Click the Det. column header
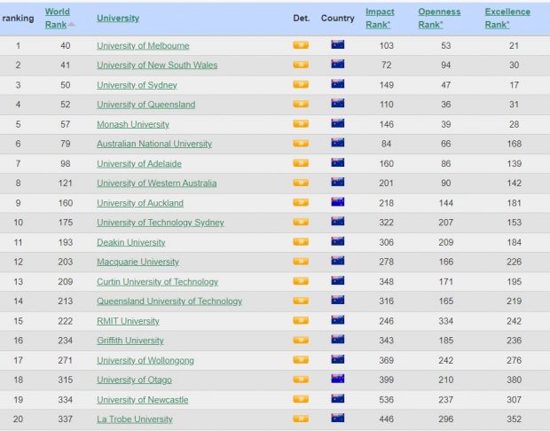The image size is (550, 431). [x=302, y=19]
